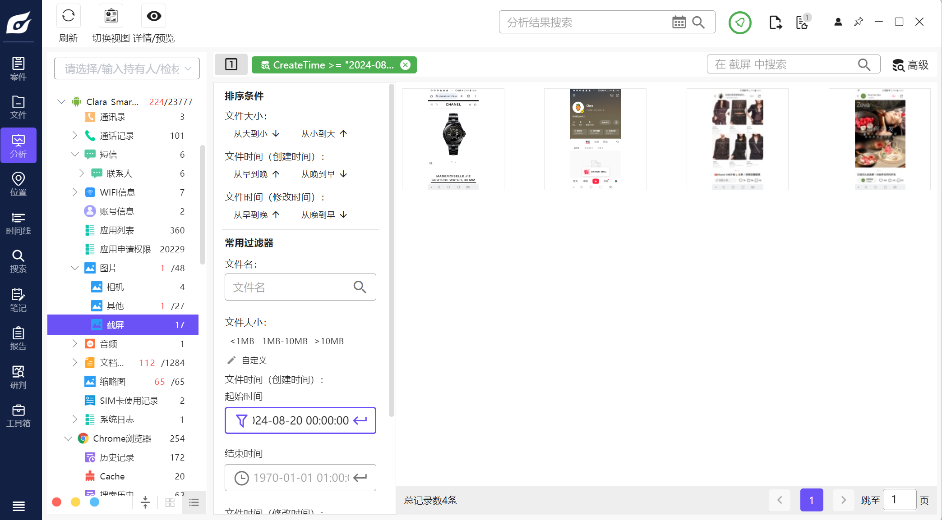Viewport: 942px width, 520px height.
Task: Remove the CreateTime filter chip
Action: (405, 65)
